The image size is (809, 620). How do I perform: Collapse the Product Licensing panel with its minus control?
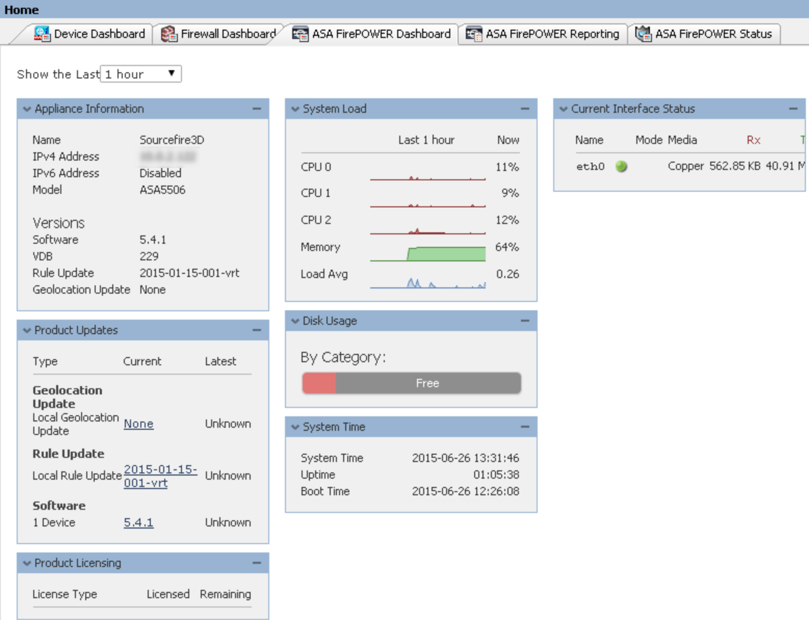tap(256, 563)
